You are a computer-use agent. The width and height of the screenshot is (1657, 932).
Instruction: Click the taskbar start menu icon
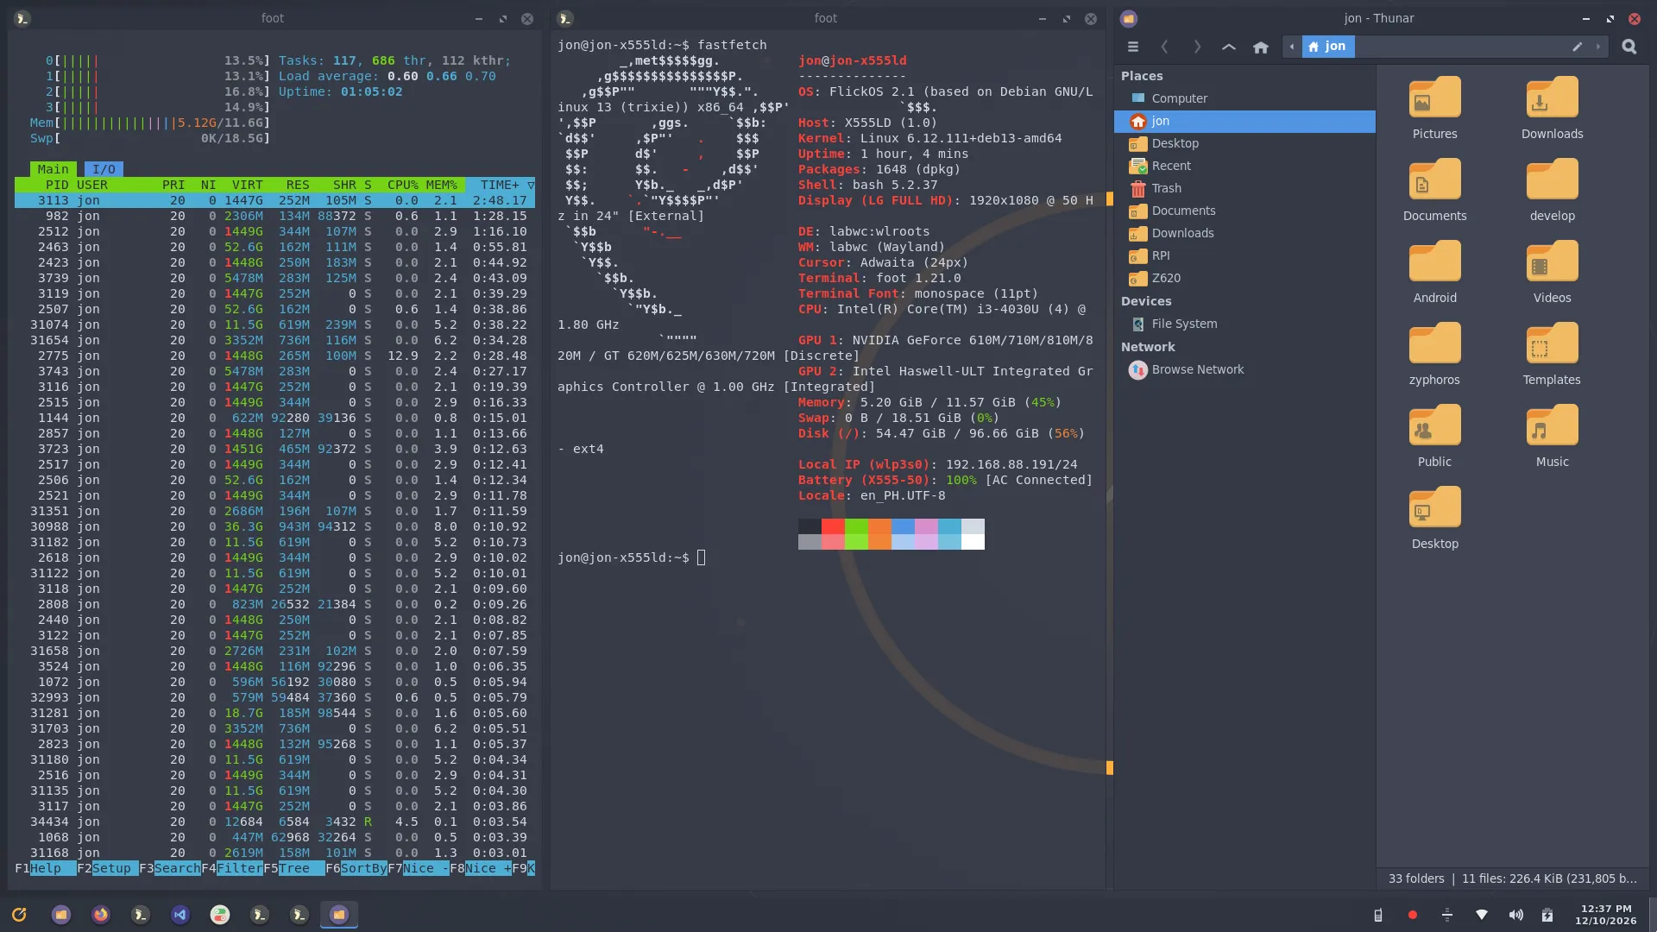click(x=19, y=915)
